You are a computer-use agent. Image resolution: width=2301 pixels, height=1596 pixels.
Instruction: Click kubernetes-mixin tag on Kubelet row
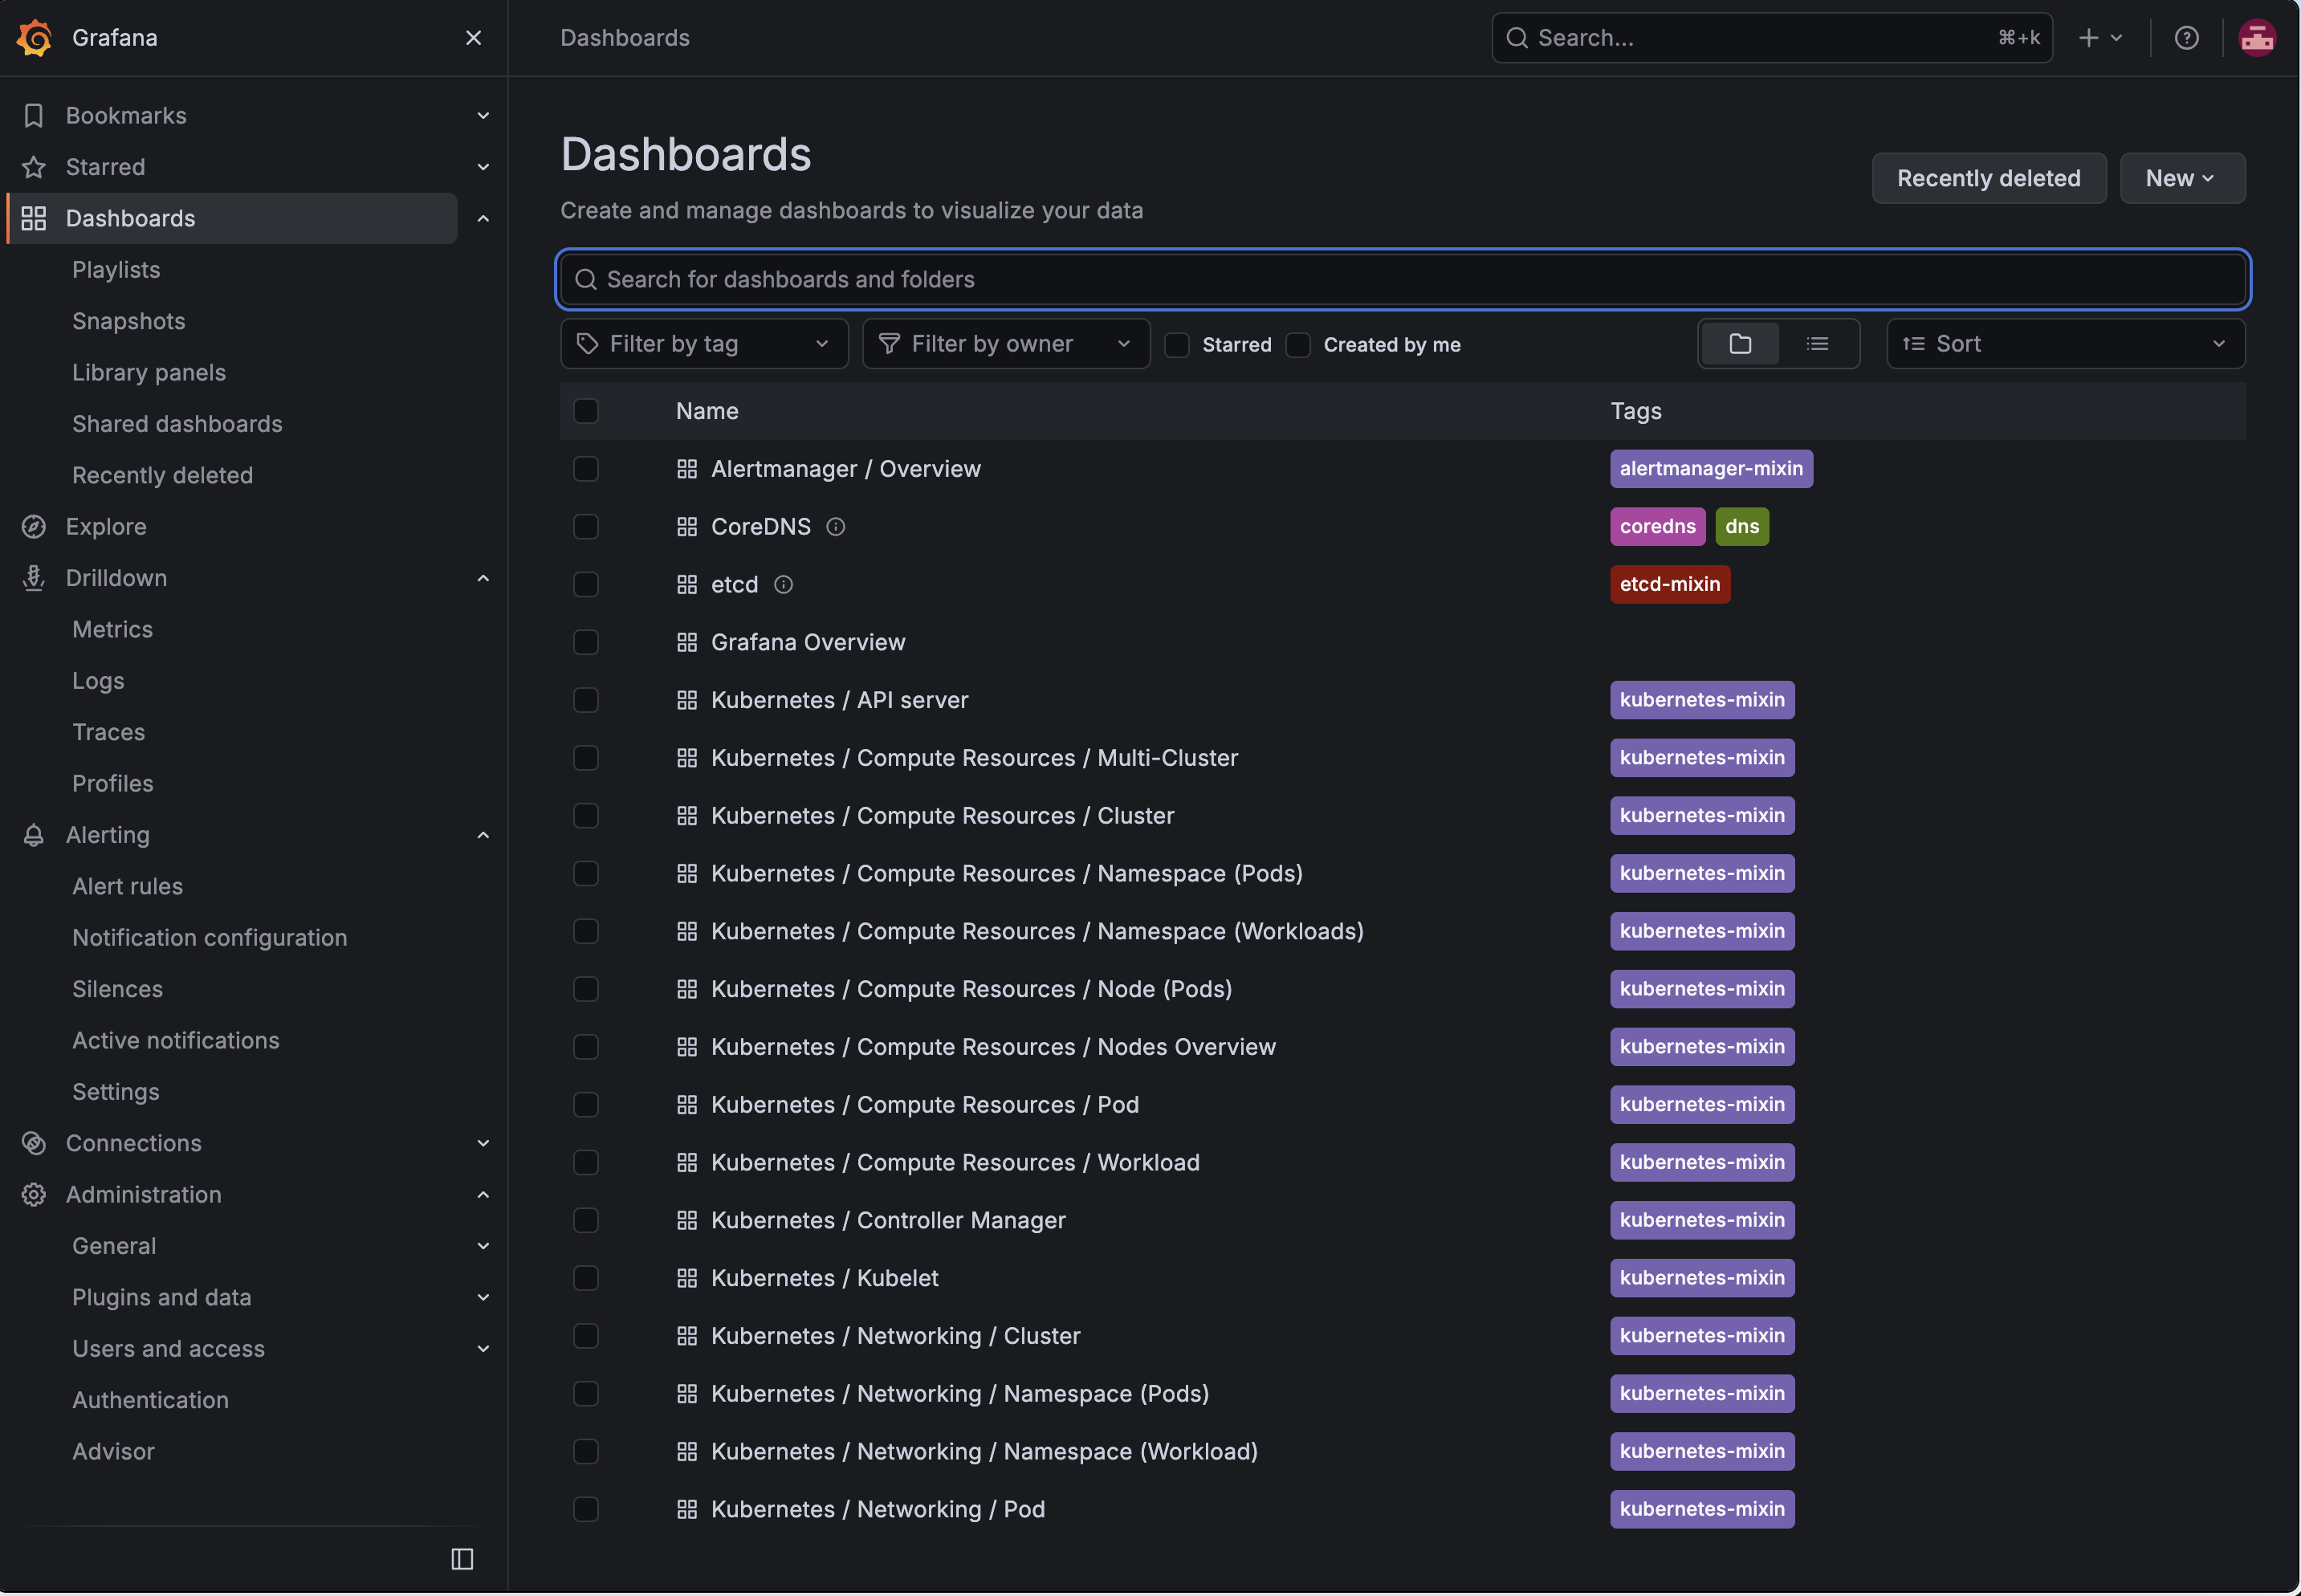pyautogui.click(x=1702, y=1278)
